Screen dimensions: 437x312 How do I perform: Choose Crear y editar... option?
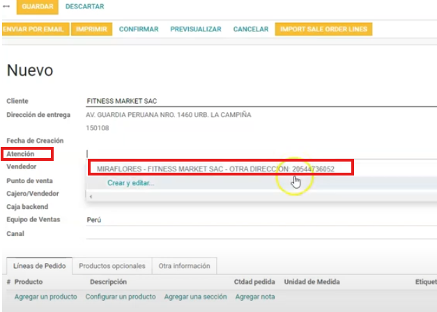click(131, 183)
